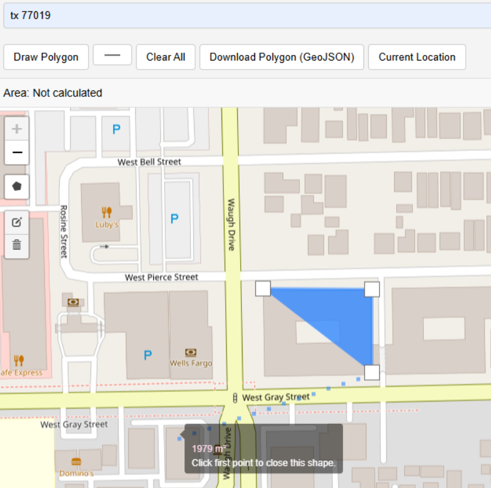Select the straight line drawing tool
Image resolution: width=491 pixels, height=488 pixels.
(x=113, y=57)
